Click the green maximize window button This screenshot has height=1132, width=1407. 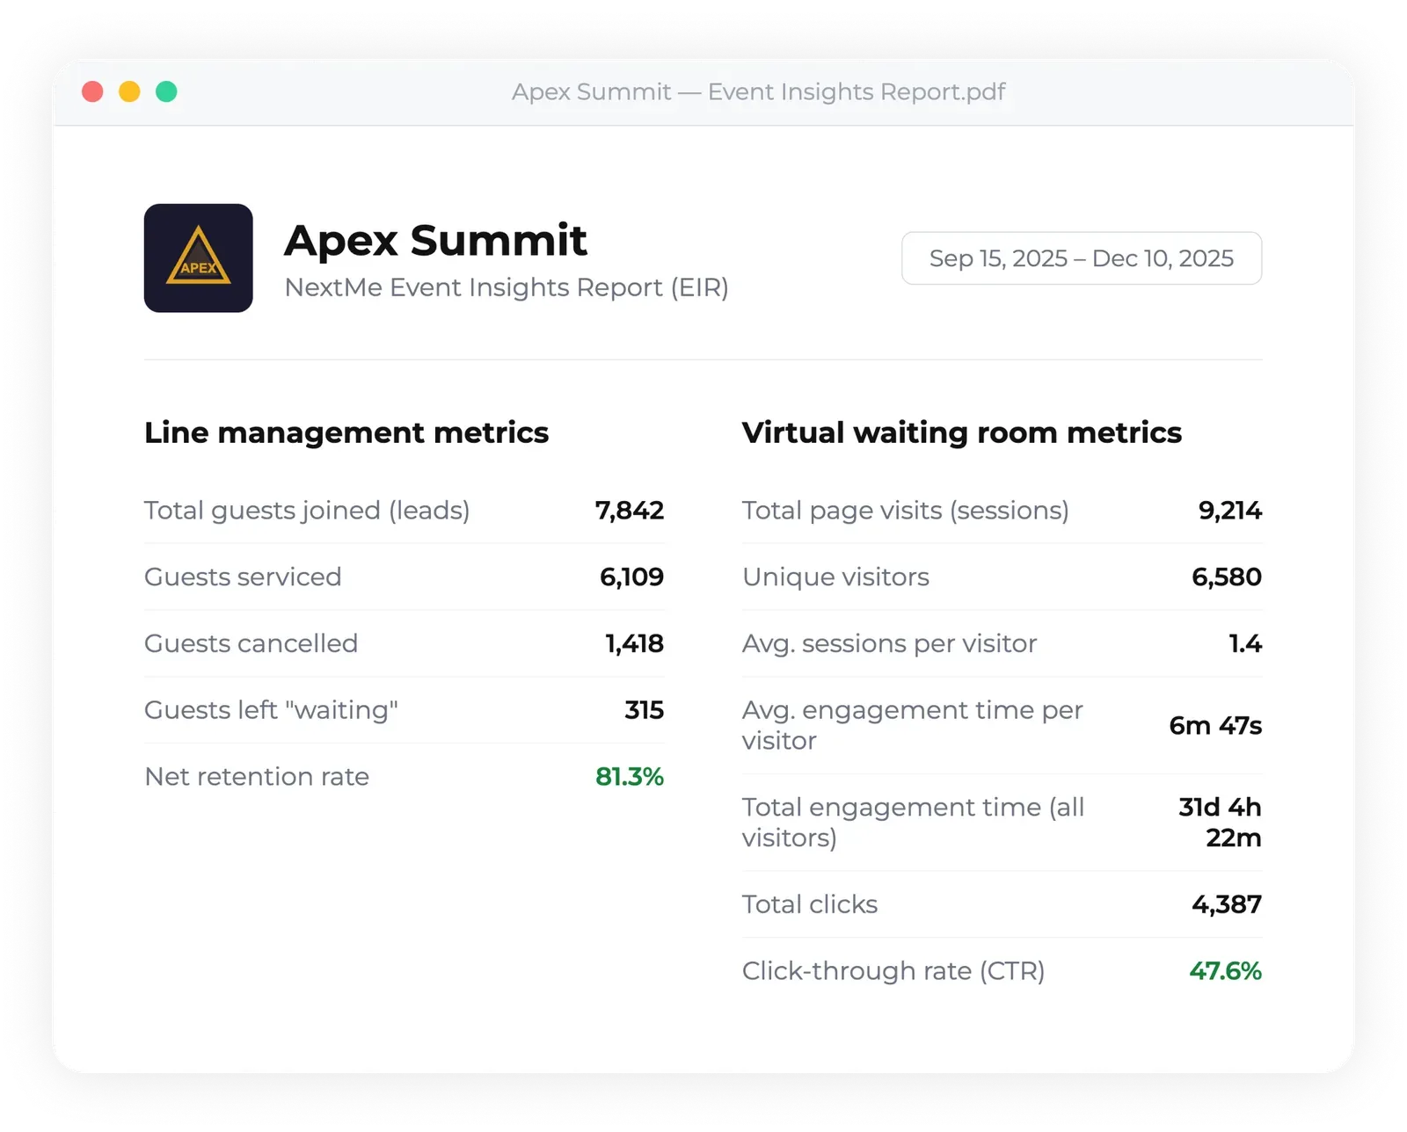[166, 91]
